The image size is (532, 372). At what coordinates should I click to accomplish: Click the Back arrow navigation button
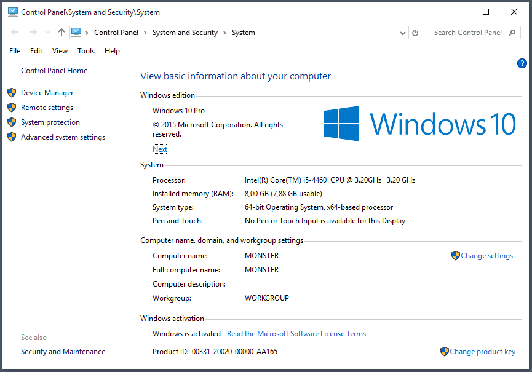coord(15,33)
